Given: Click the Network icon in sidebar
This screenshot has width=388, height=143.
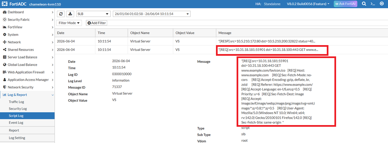Looking at the screenshot, I should [4, 42].
